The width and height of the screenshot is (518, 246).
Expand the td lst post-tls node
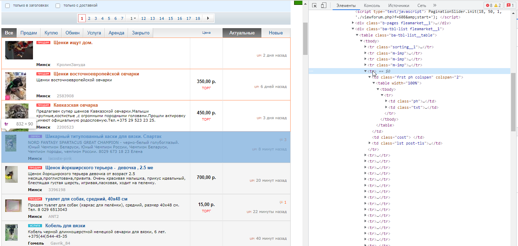coord(370,143)
